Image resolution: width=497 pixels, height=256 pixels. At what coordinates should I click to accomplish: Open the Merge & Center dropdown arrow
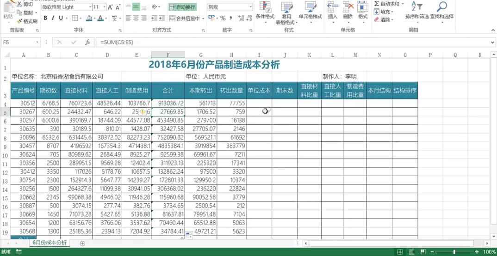pos(203,18)
